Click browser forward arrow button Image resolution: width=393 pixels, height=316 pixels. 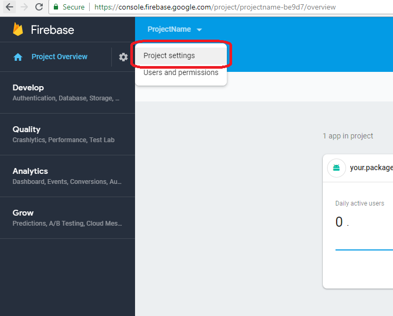pyautogui.click(x=24, y=7)
